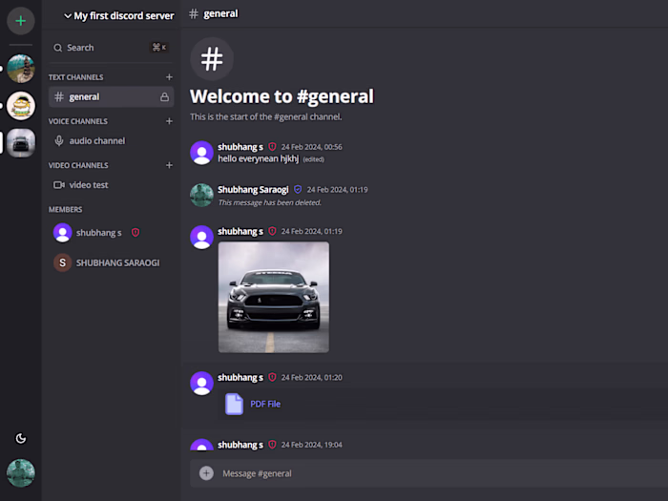Image resolution: width=668 pixels, height=501 pixels.
Task: Click Shubhang Saraogi's photo avatar in chat
Action: 201,195
